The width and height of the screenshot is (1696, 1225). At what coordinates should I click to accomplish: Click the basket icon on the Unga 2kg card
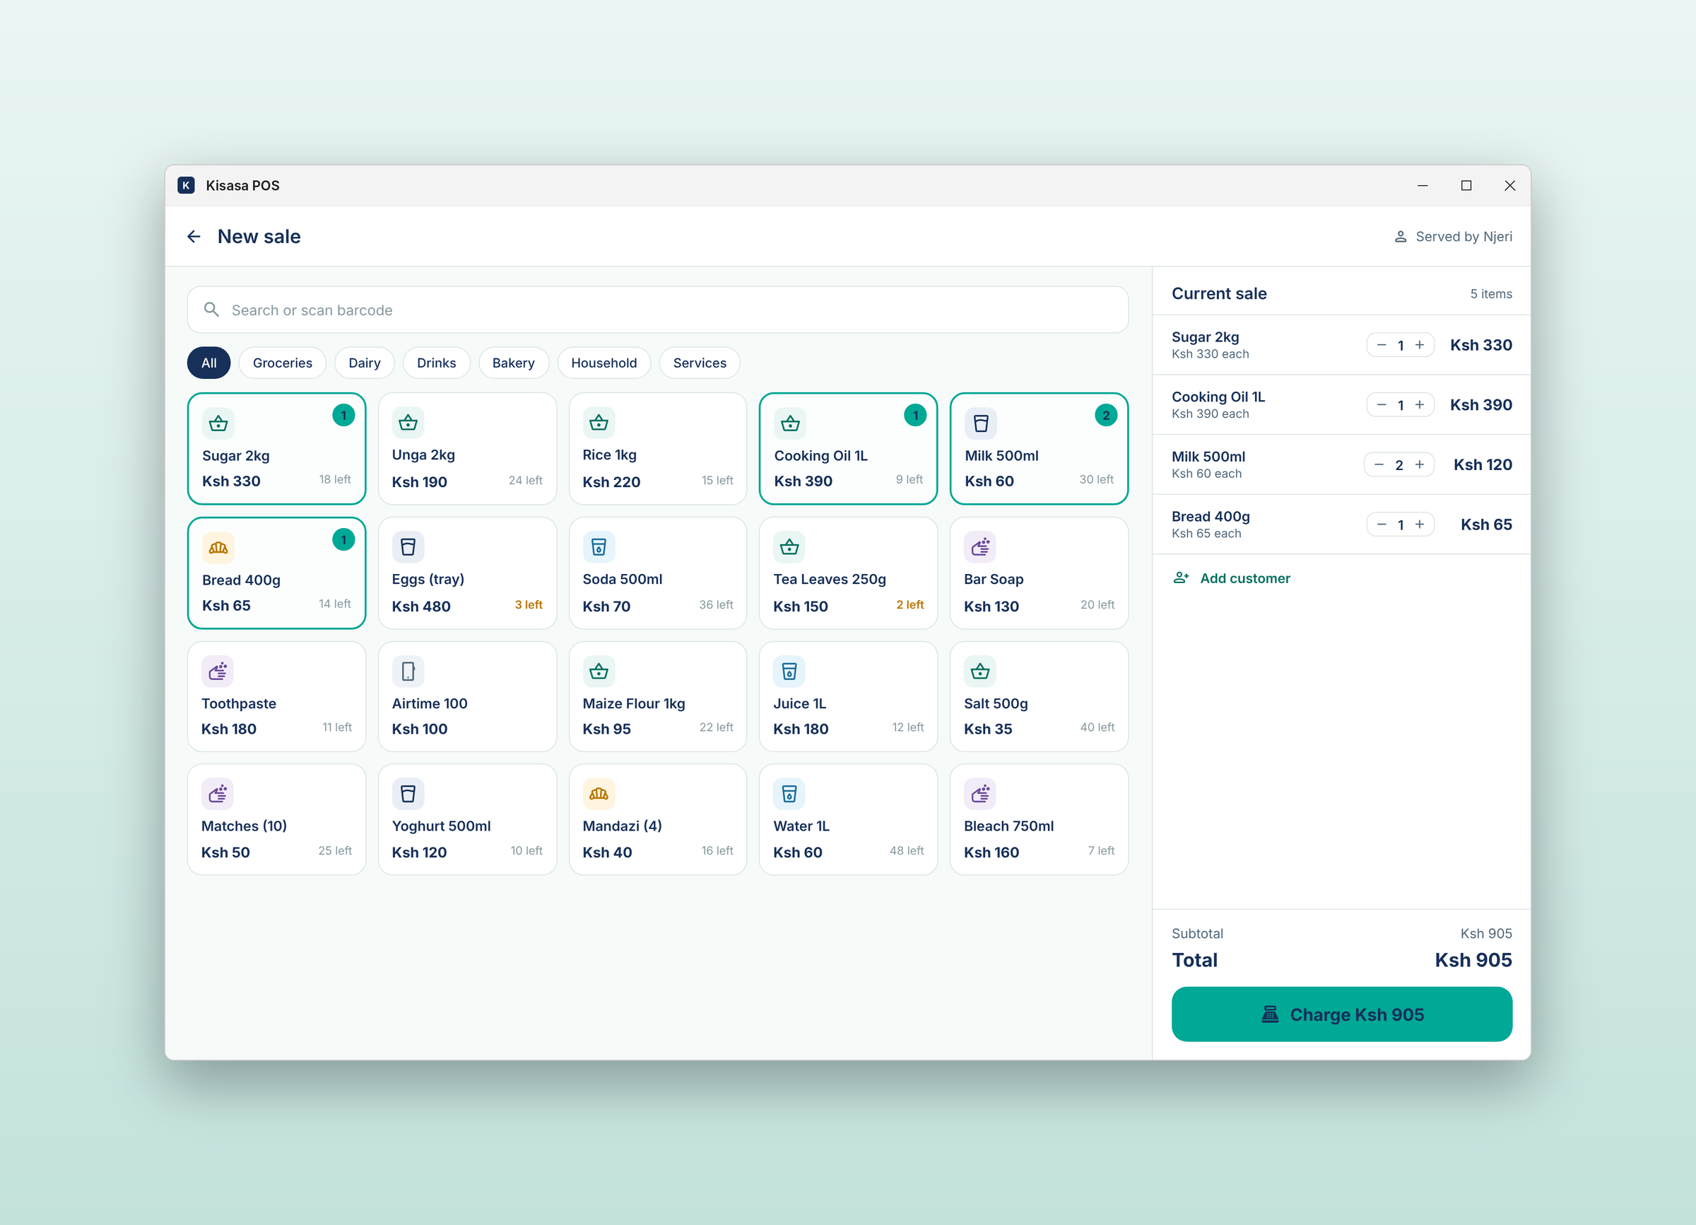[408, 423]
